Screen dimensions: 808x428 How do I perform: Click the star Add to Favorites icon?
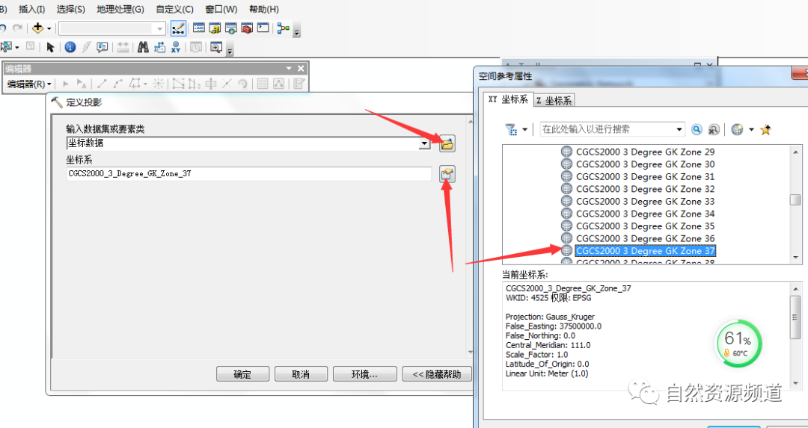click(765, 130)
